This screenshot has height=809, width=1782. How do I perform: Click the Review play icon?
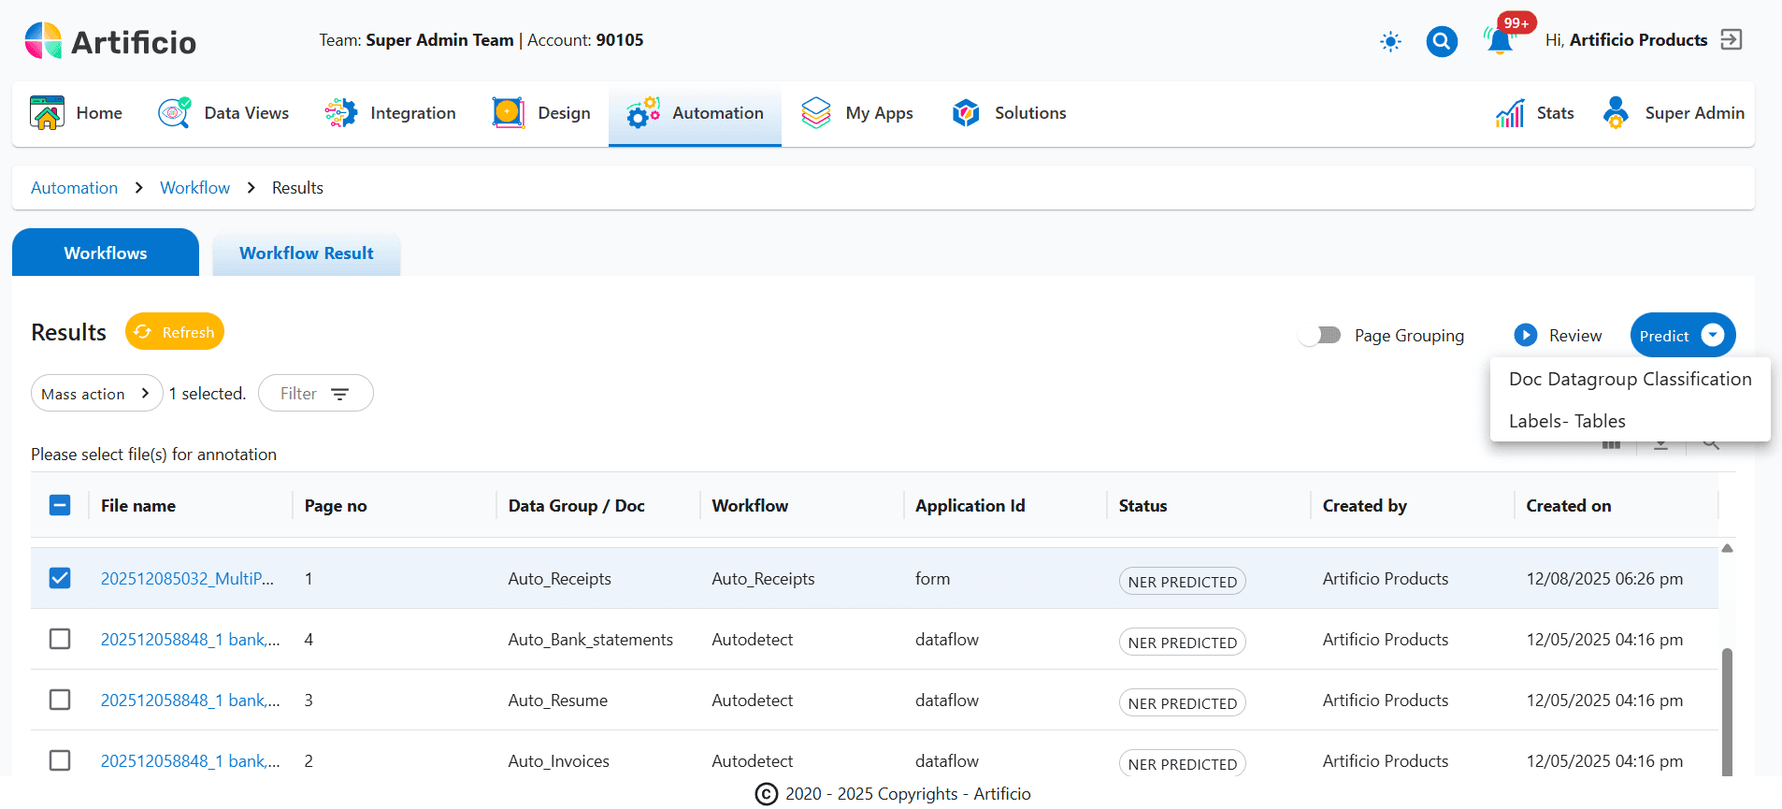[1525, 335]
